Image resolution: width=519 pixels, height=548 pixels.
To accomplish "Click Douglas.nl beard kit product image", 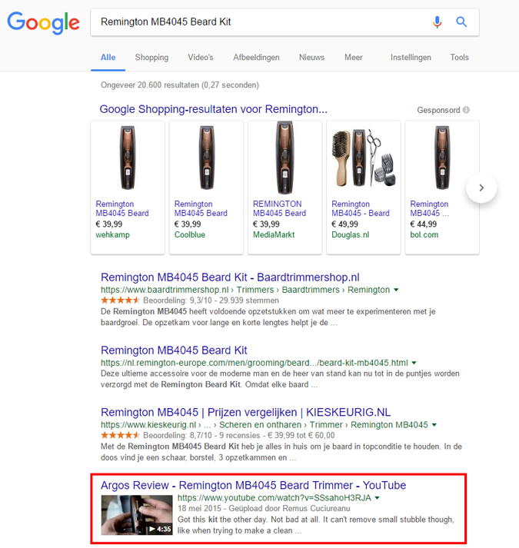I will coord(364,158).
